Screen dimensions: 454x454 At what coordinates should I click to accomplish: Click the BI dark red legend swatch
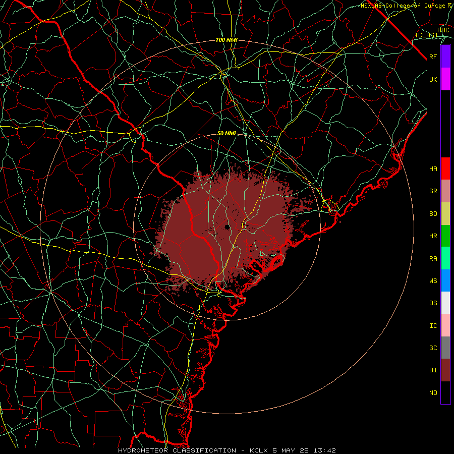(x=445, y=370)
